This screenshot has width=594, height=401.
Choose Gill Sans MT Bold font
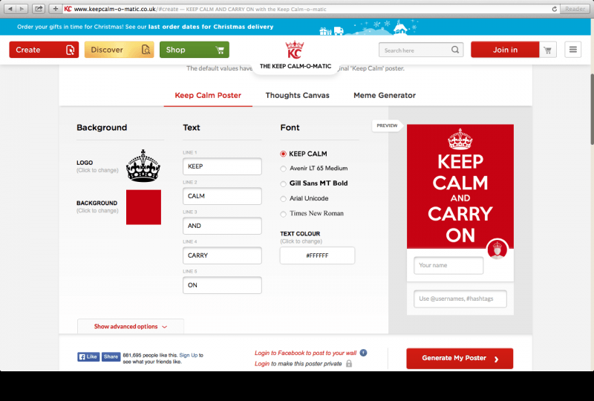pos(283,184)
